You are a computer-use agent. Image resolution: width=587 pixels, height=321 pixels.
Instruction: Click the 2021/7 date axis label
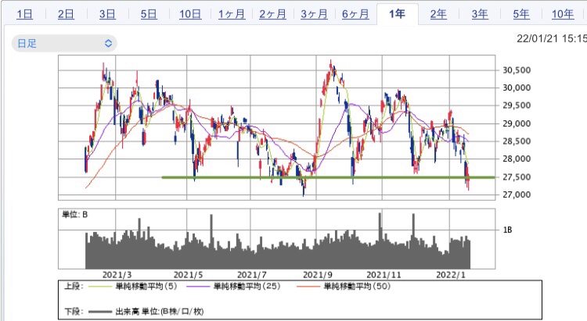click(x=252, y=275)
